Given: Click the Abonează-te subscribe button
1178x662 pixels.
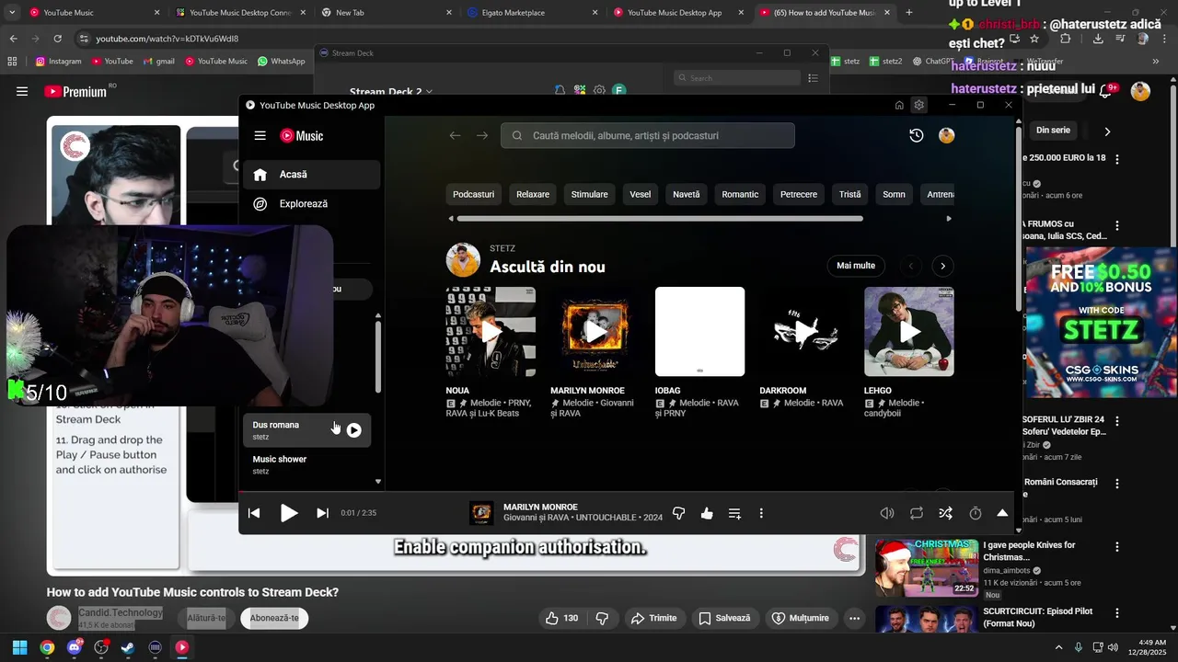Looking at the screenshot, I should [274, 618].
